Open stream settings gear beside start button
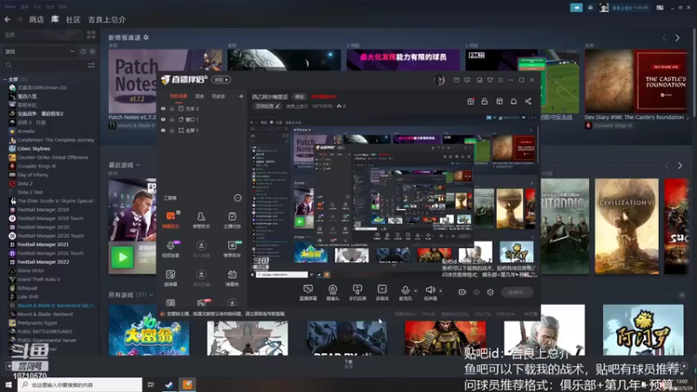The height and width of the screenshot is (392, 697). pyautogui.click(x=491, y=293)
